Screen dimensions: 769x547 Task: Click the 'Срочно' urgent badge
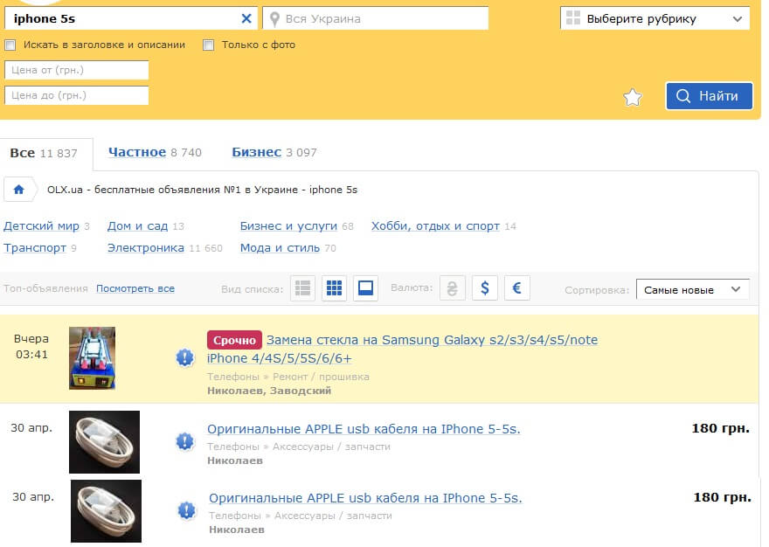tap(234, 340)
